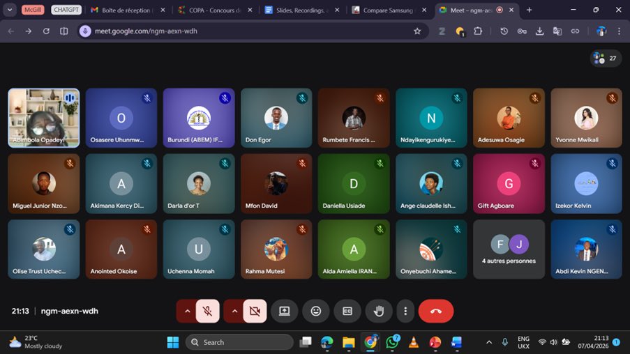Select Izekor Kelvin participant tile
Screen dimensions: 630x354
click(x=586, y=184)
